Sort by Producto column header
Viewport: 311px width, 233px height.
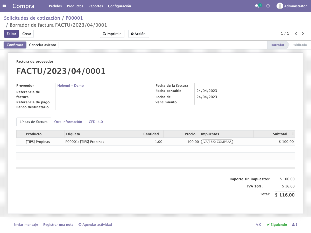[45, 134]
